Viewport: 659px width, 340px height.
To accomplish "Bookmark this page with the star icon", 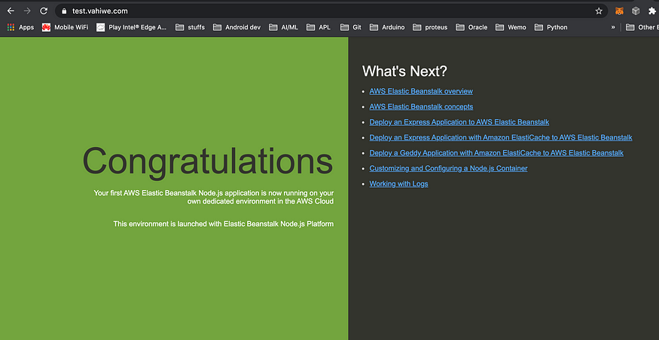I will (599, 11).
